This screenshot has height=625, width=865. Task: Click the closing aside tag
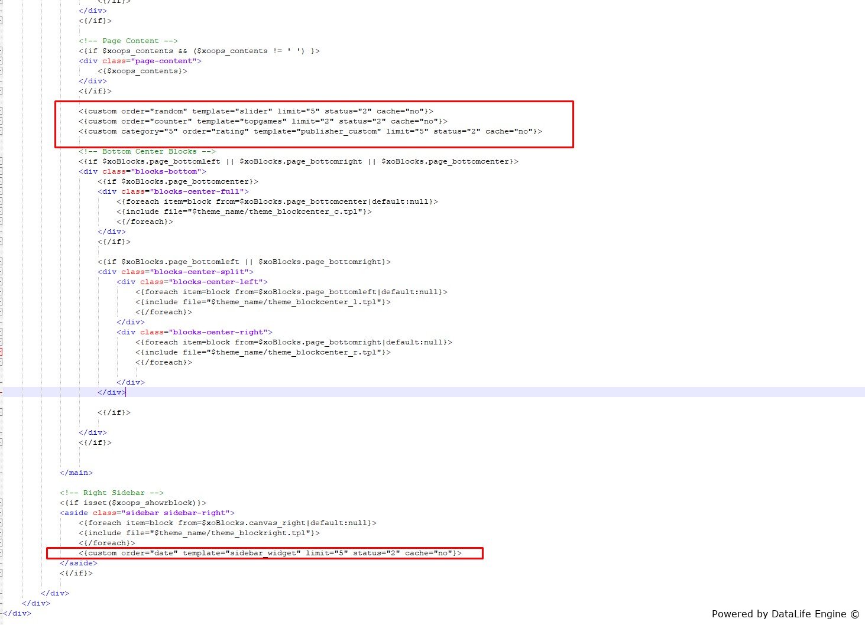tap(78, 563)
